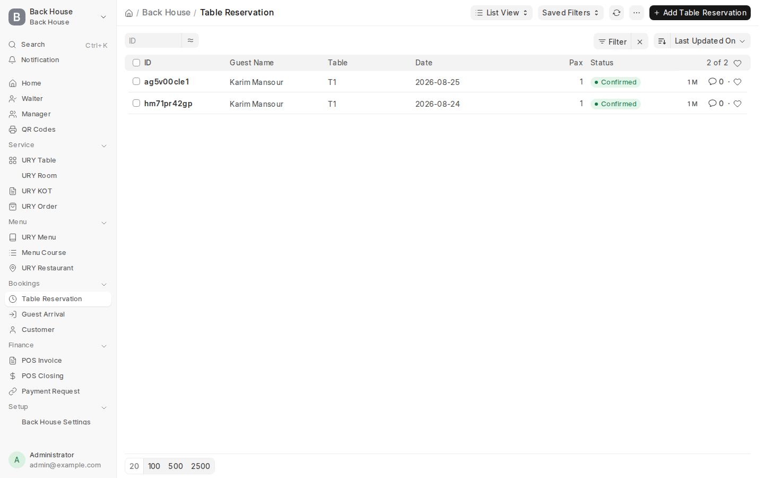The width and height of the screenshot is (764, 478).
Task: Open reservation ag5v00cle1 link
Action: point(167,82)
